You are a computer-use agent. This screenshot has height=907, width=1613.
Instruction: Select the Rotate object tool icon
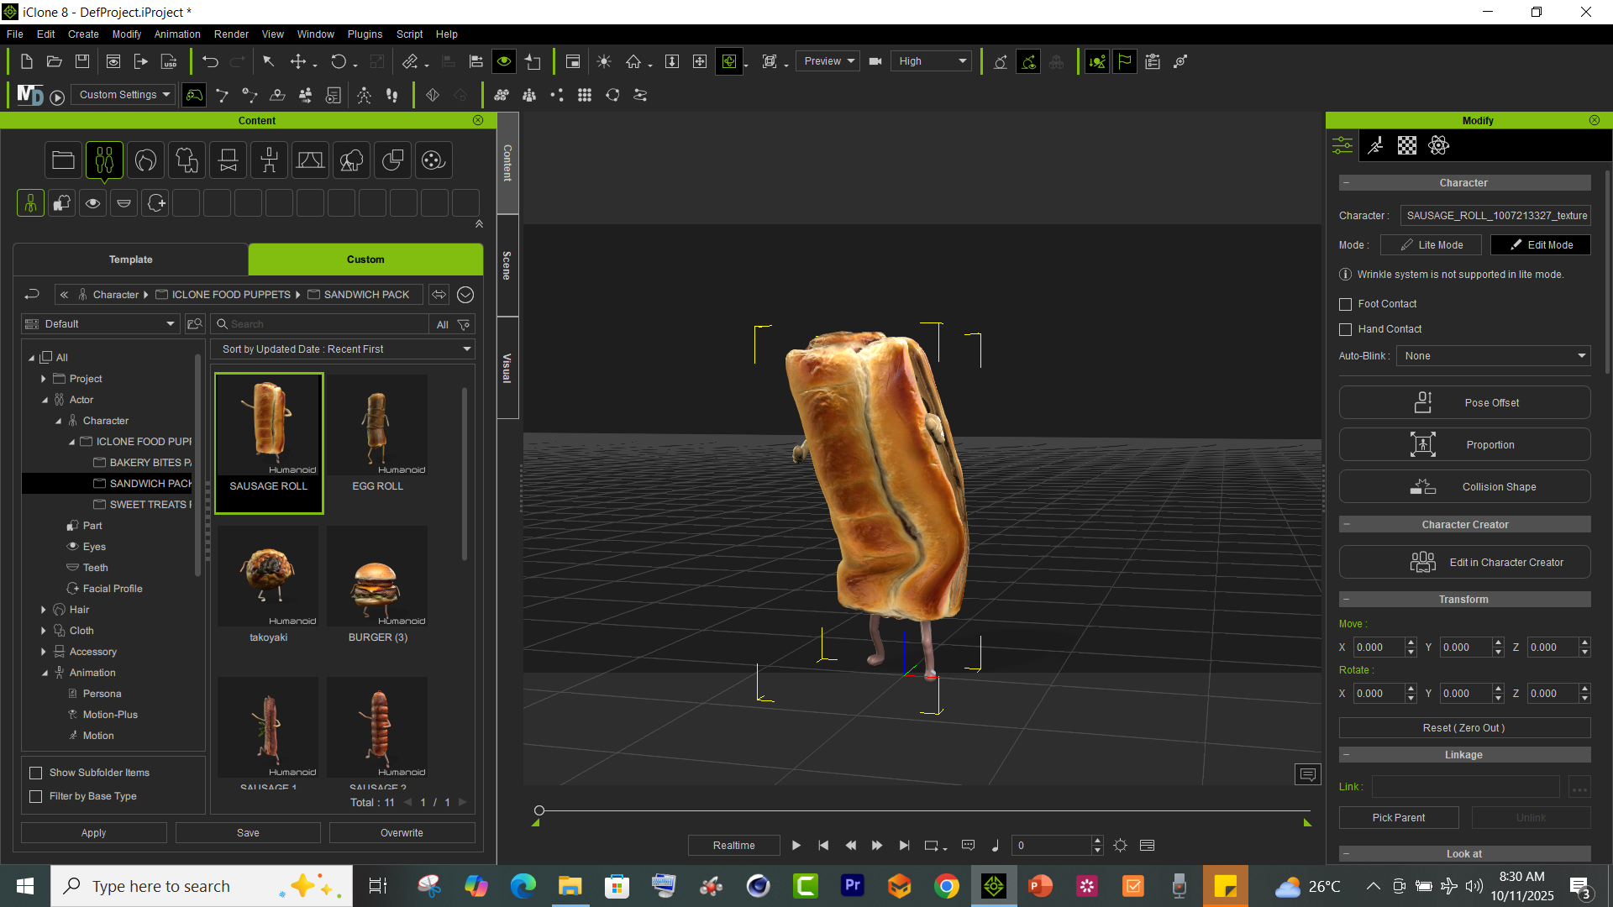pyautogui.click(x=339, y=61)
